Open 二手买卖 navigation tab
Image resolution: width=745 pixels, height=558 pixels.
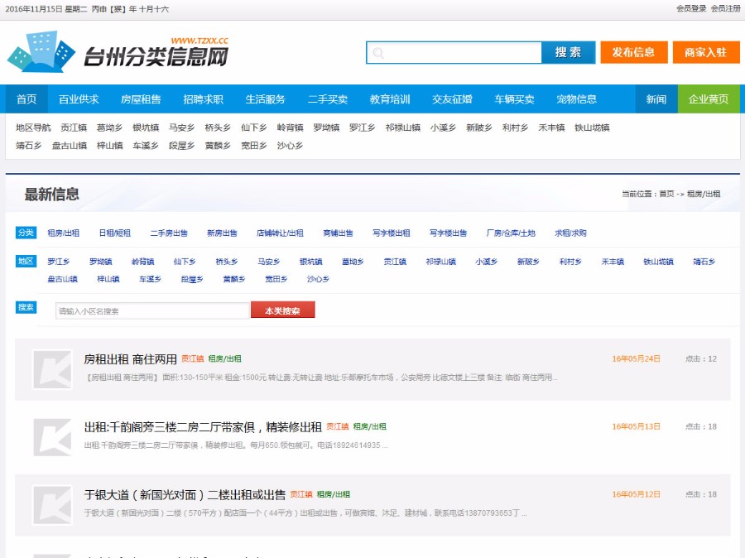tap(328, 99)
